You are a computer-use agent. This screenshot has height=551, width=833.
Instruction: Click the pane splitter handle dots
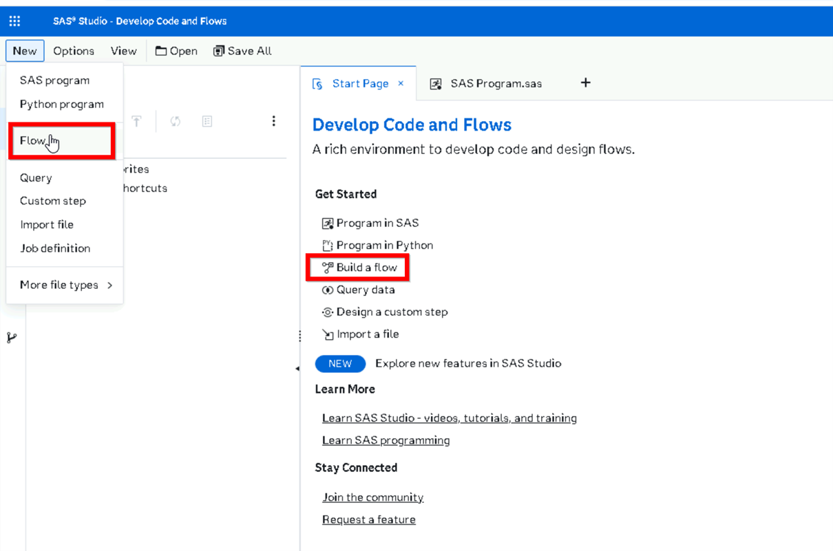(x=299, y=336)
